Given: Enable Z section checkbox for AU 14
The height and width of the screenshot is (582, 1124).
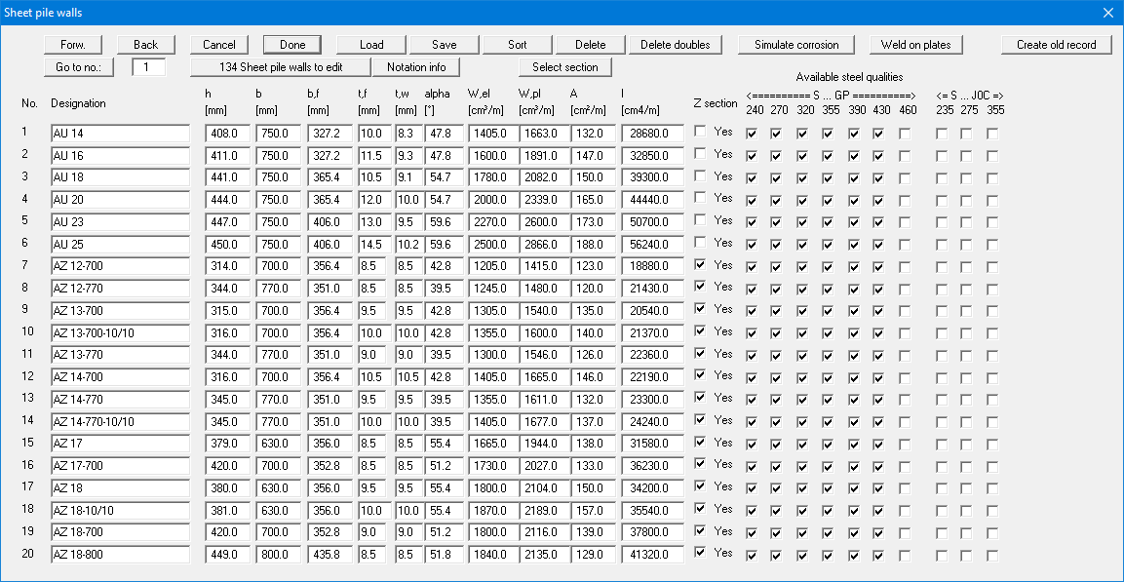Looking at the screenshot, I should pyautogui.click(x=700, y=132).
